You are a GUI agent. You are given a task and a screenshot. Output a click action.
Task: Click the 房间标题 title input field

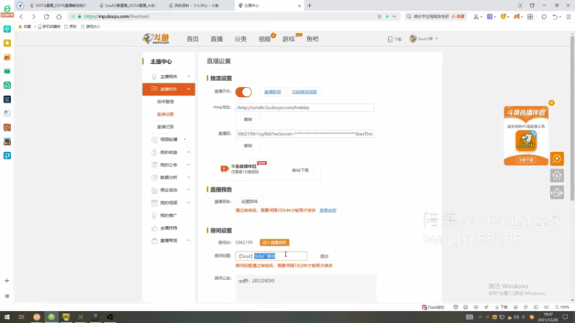coord(272,256)
